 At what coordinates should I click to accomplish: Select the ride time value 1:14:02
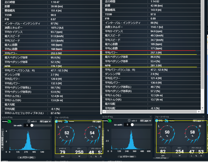coord(155,1)
